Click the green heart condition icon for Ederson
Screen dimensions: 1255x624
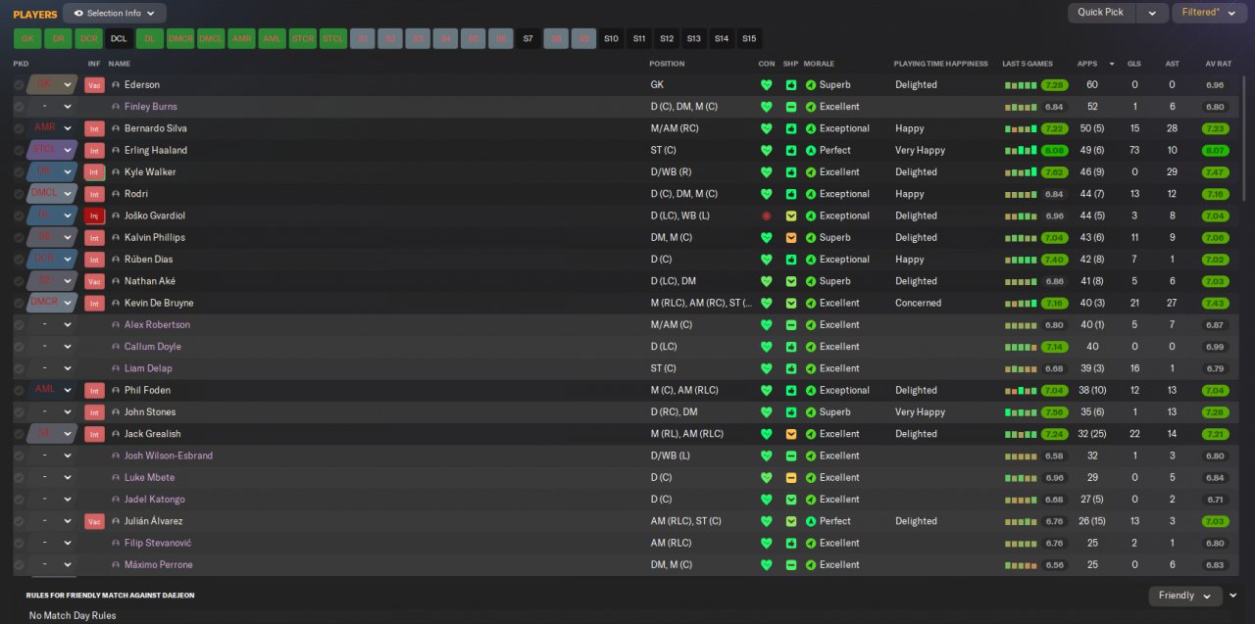tap(767, 85)
